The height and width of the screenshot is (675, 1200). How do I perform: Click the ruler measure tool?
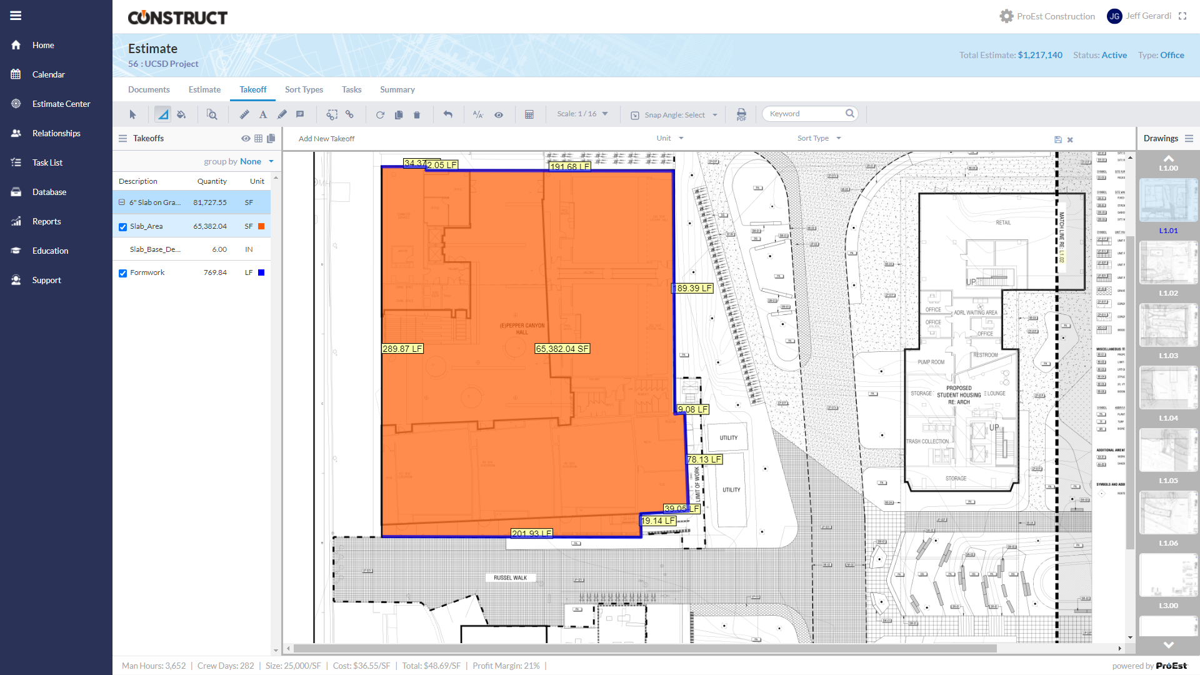pyautogui.click(x=244, y=114)
